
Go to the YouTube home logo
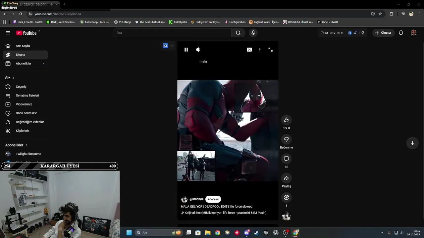pos(26,33)
